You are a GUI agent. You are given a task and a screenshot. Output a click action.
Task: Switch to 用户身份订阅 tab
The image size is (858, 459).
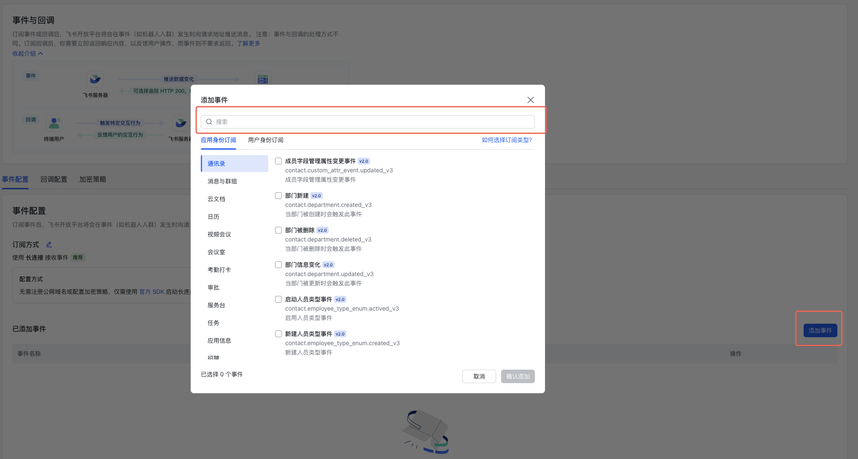265,140
